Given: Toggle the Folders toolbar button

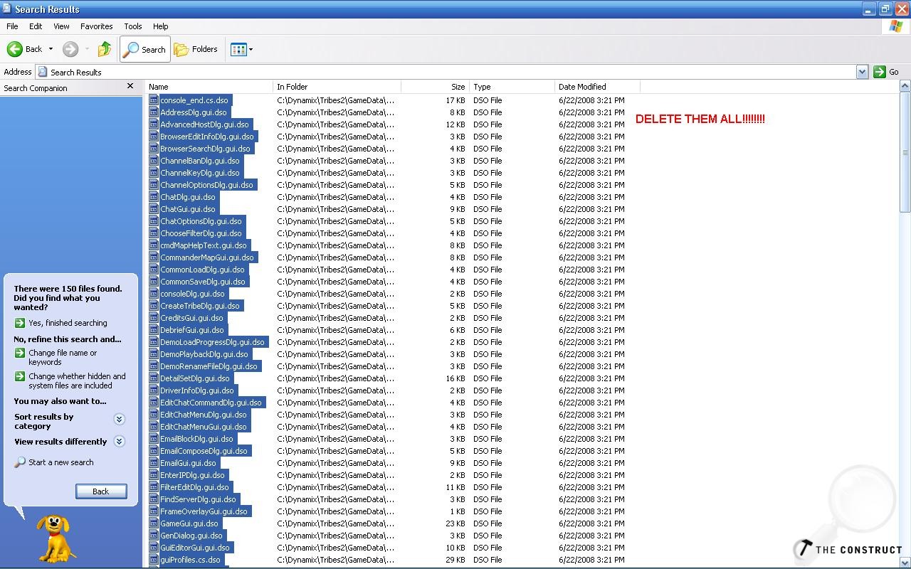Looking at the screenshot, I should pyautogui.click(x=196, y=49).
